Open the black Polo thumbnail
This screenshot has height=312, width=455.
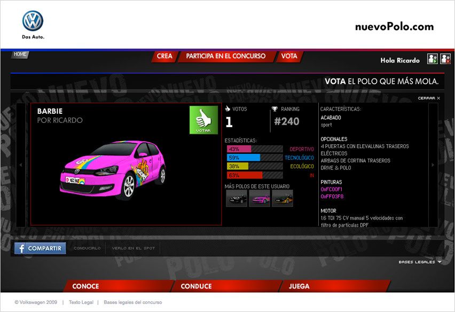(x=237, y=199)
